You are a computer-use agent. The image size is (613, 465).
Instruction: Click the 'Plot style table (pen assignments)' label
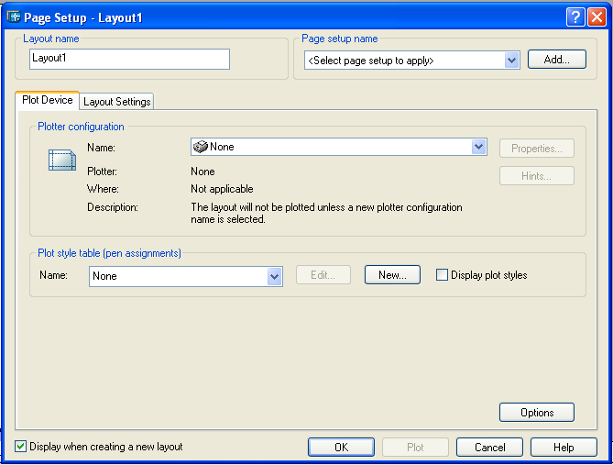point(109,253)
